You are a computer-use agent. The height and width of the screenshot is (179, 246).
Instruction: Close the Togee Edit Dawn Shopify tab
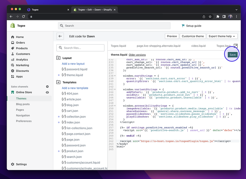coord(115,10)
